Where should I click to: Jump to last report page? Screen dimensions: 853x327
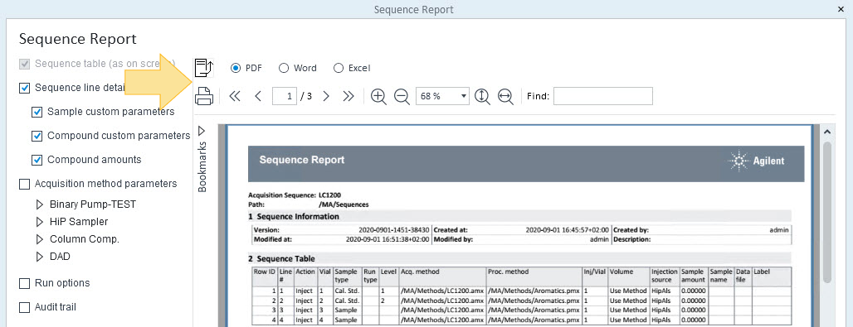[349, 96]
